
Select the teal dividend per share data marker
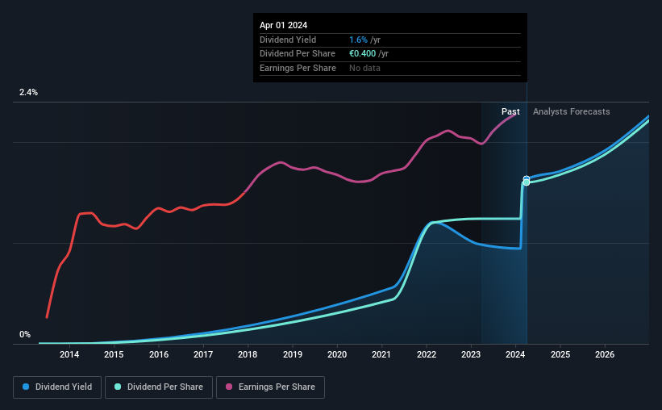(x=527, y=182)
